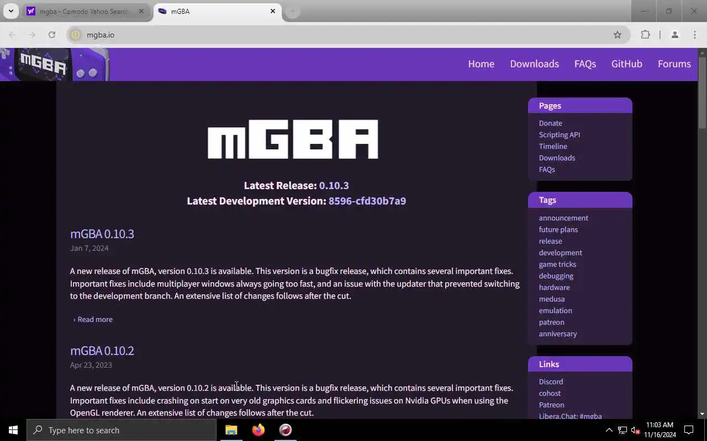707x441 pixels.
Task: Open the browser three-dot menu
Action: pyautogui.click(x=695, y=35)
